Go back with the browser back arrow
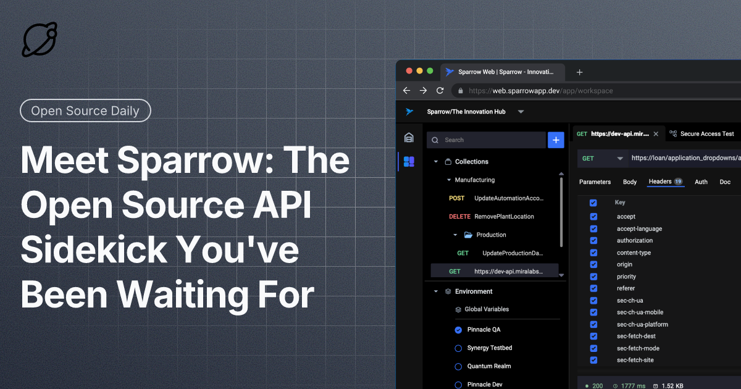Image resolution: width=741 pixels, height=389 pixels. click(x=406, y=90)
